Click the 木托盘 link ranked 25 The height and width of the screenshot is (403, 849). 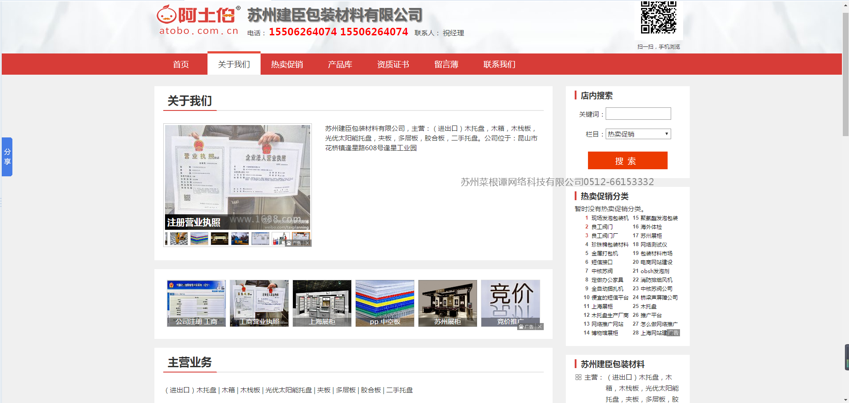(x=649, y=306)
